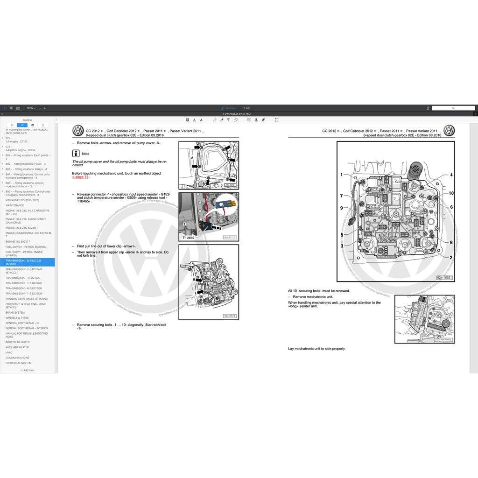Select the pencil drawing tool

tap(214, 120)
